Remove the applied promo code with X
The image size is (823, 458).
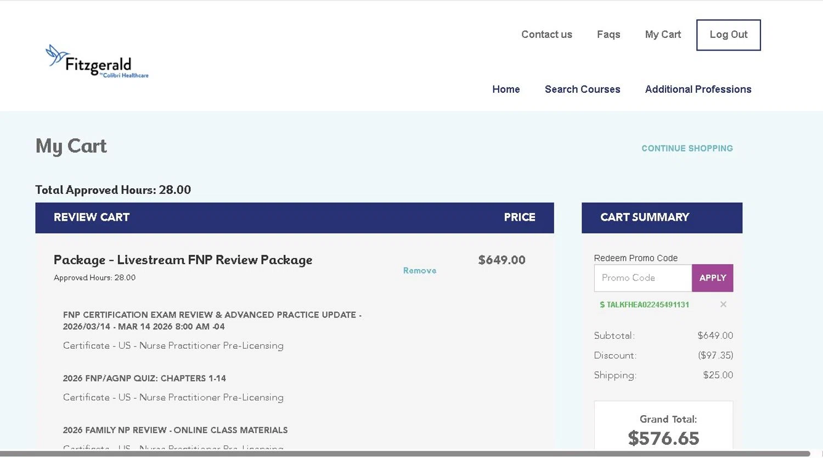723,304
